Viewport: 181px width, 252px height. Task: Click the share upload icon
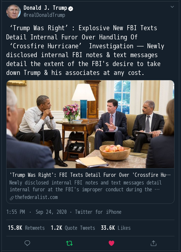153,243
